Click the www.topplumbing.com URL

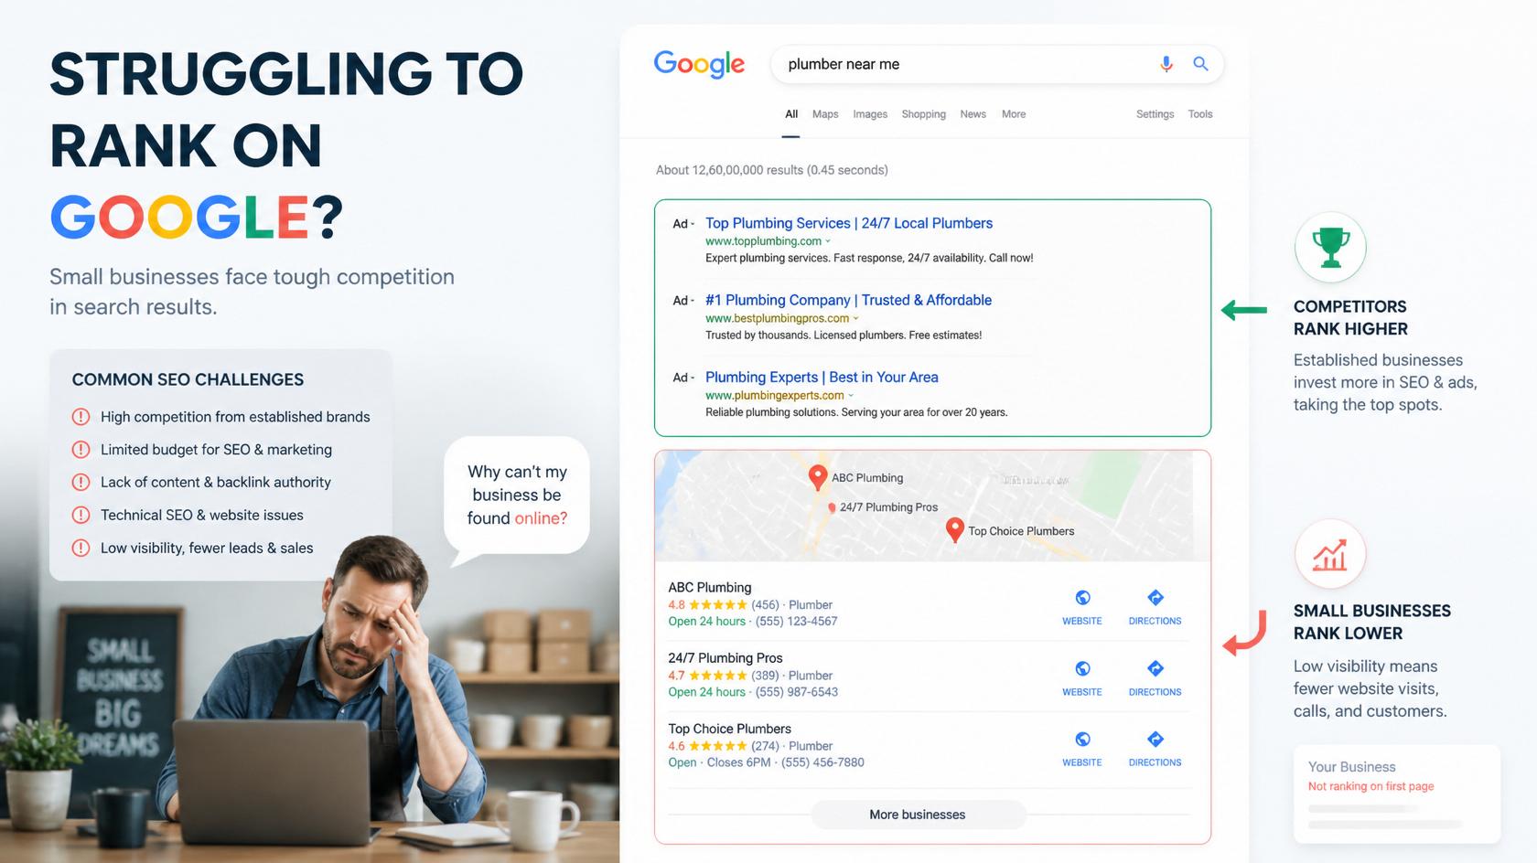[763, 241]
